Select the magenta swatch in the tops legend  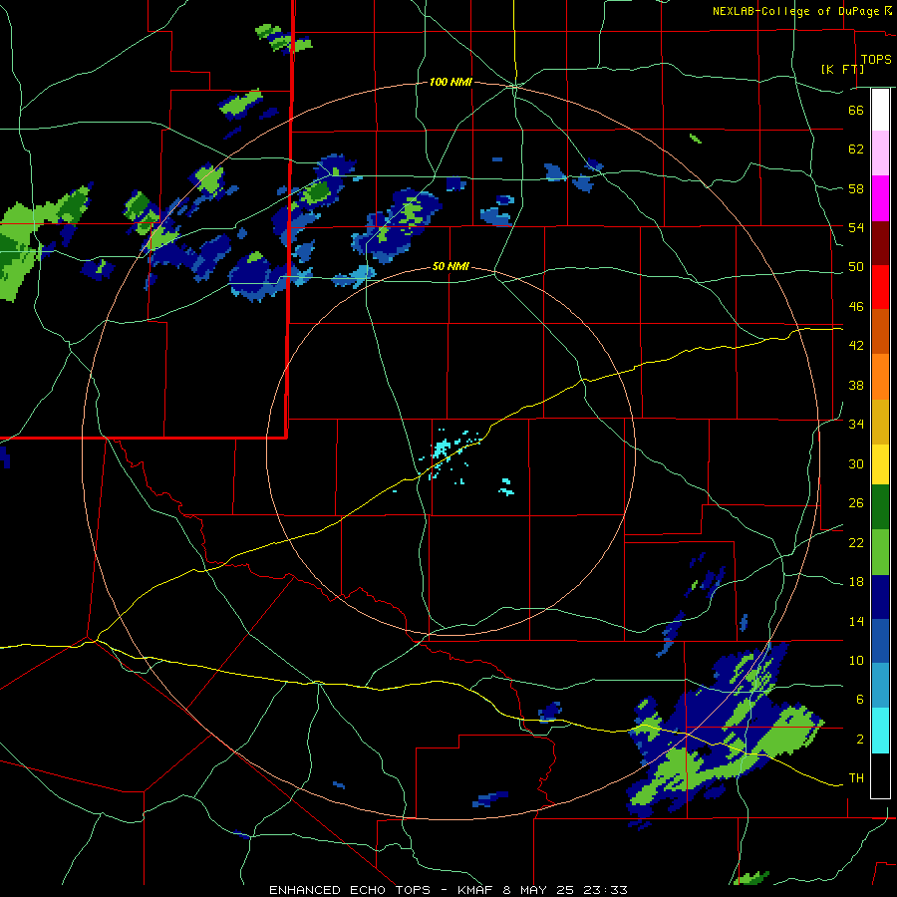click(880, 198)
